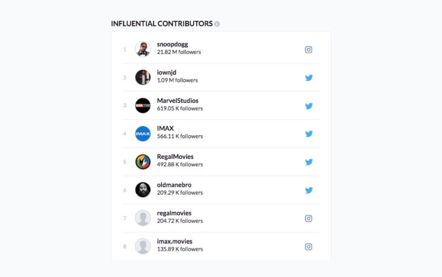The height and width of the screenshot is (277, 442).
Task: Click the colorful RegalMovies logo avatar
Action: coord(143,162)
